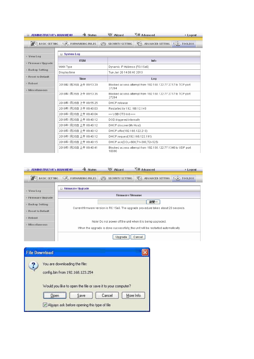This screenshot has width=254, height=359.
Task: Click the Toolbox icon in System Log panel
Action: [x=177, y=44]
